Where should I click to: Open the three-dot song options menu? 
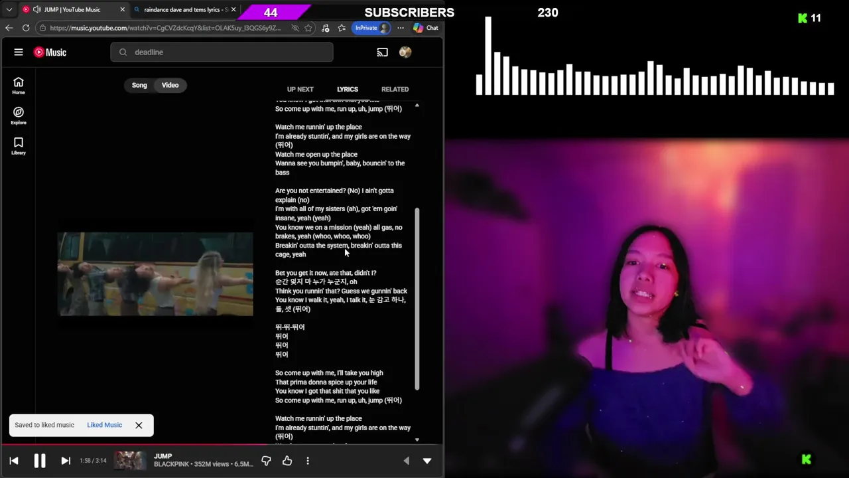[308, 461]
